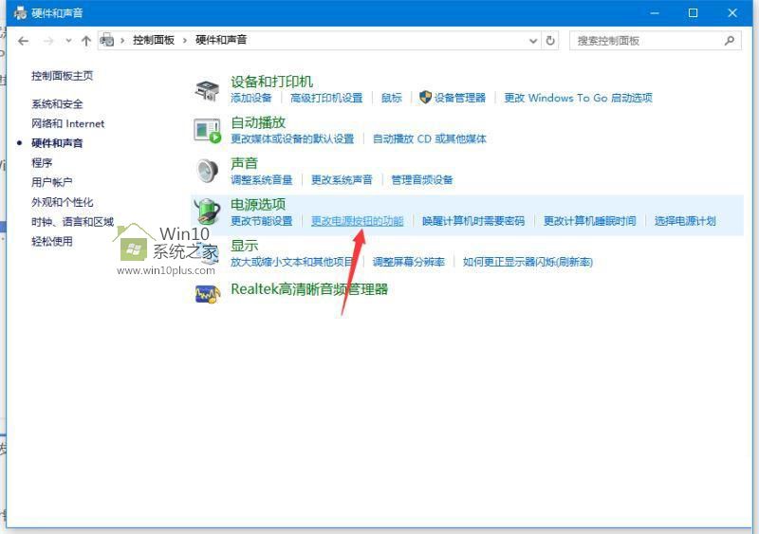Click 更改电源按钮的功能 link

point(358,221)
